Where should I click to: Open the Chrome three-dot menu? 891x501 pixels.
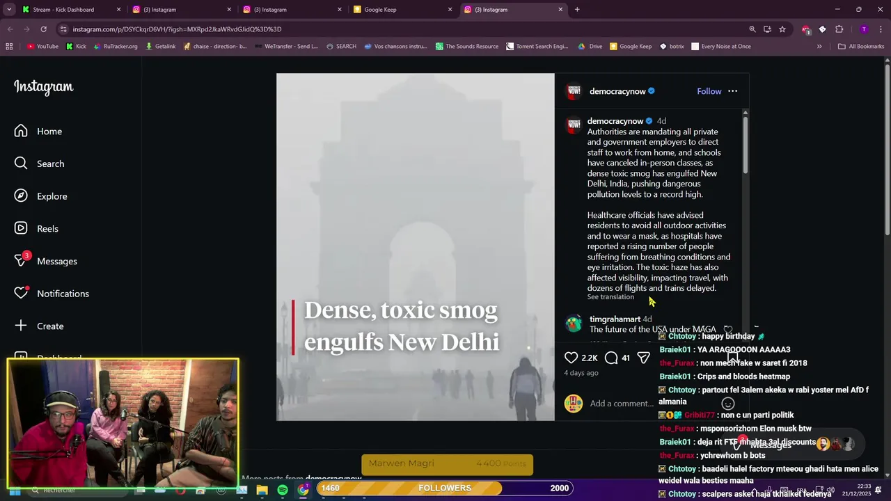coord(881,29)
